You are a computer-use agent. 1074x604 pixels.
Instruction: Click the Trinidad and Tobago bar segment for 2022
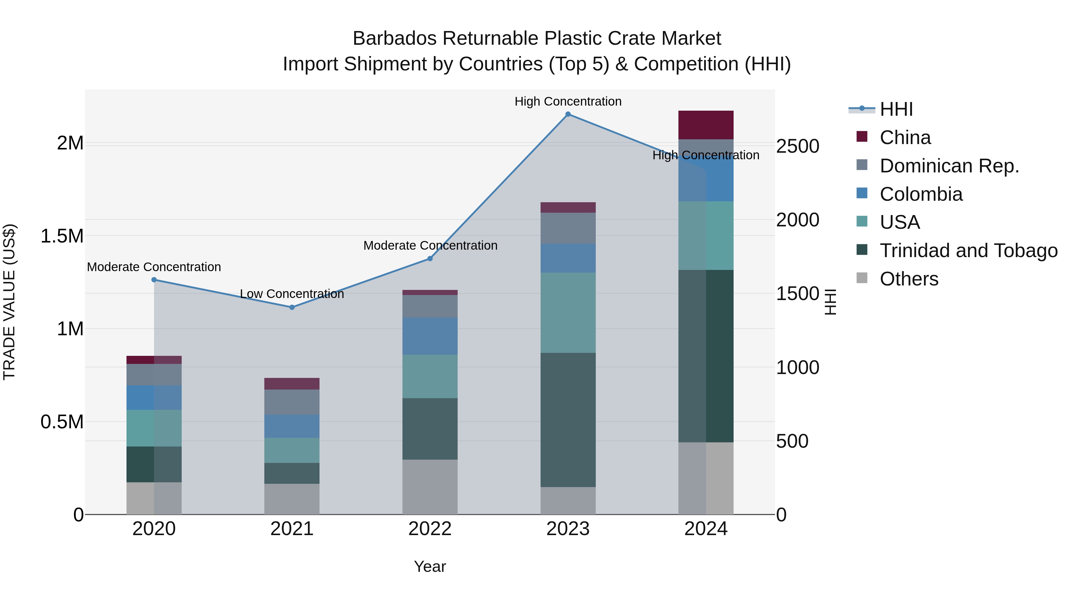click(430, 429)
